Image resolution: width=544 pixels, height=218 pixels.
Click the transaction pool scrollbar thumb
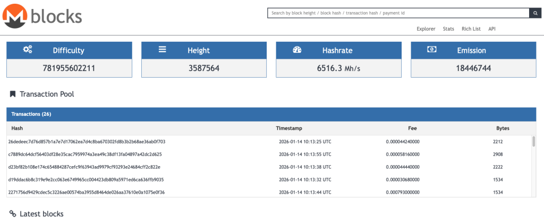tap(533, 141)
